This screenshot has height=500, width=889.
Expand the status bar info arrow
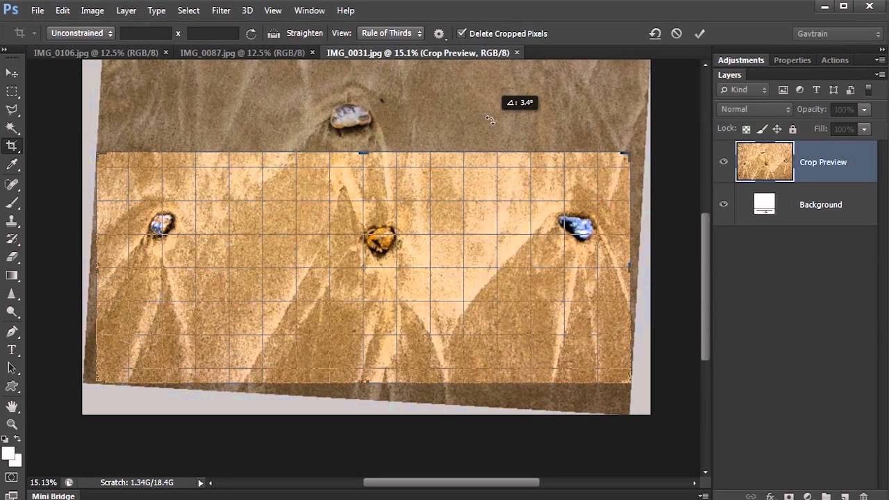click(x=200, y=483)
